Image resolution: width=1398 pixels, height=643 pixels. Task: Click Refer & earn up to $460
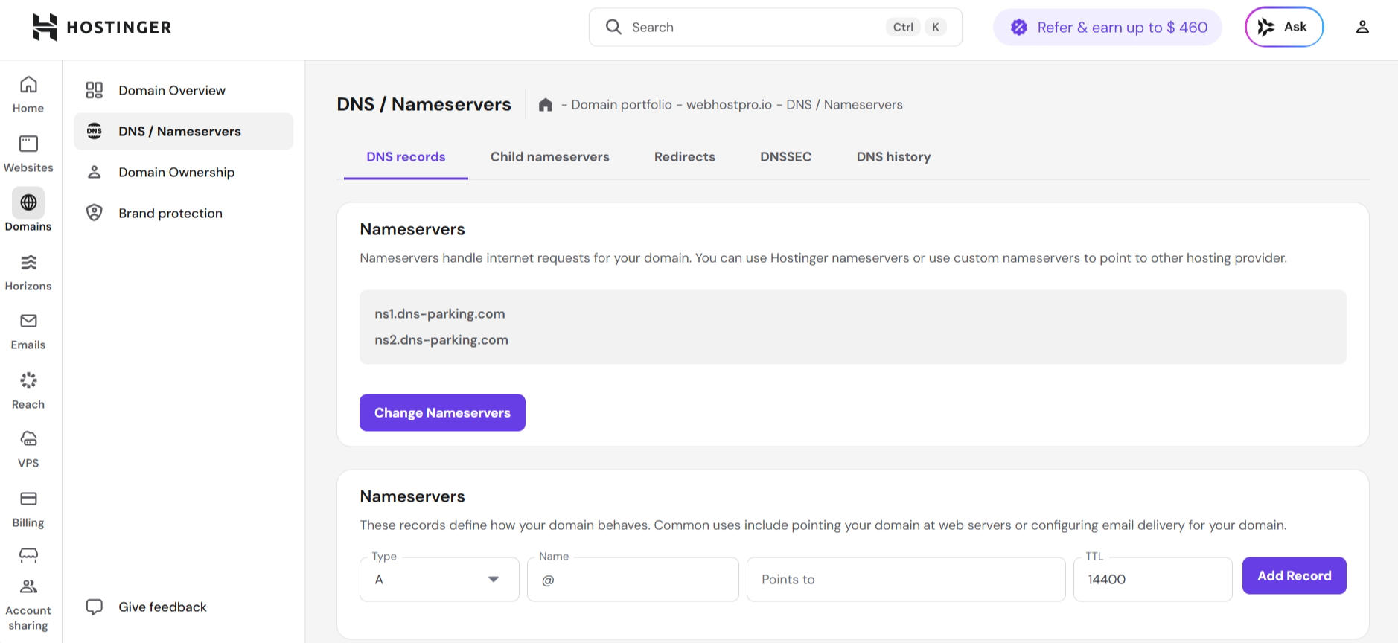pyautogui.click(x=1108, y=27)
